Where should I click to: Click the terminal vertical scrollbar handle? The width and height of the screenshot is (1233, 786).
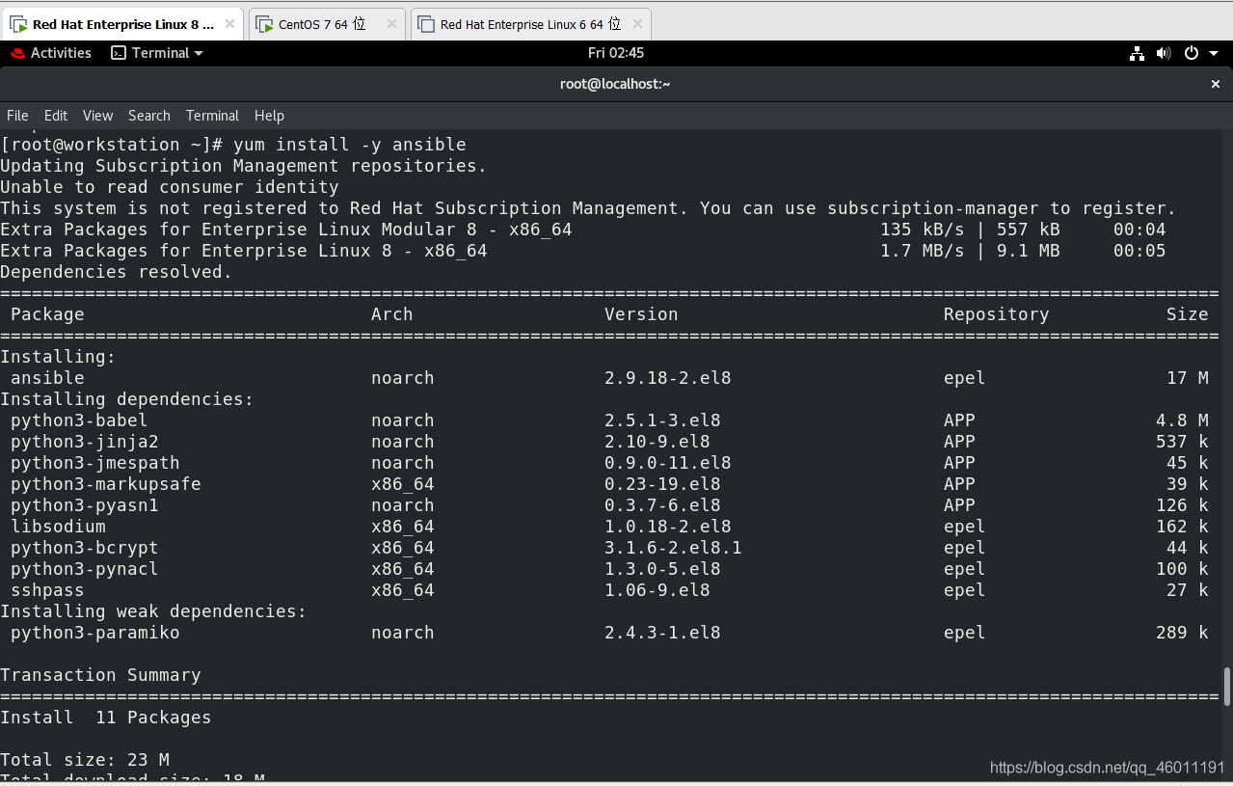1227,686
